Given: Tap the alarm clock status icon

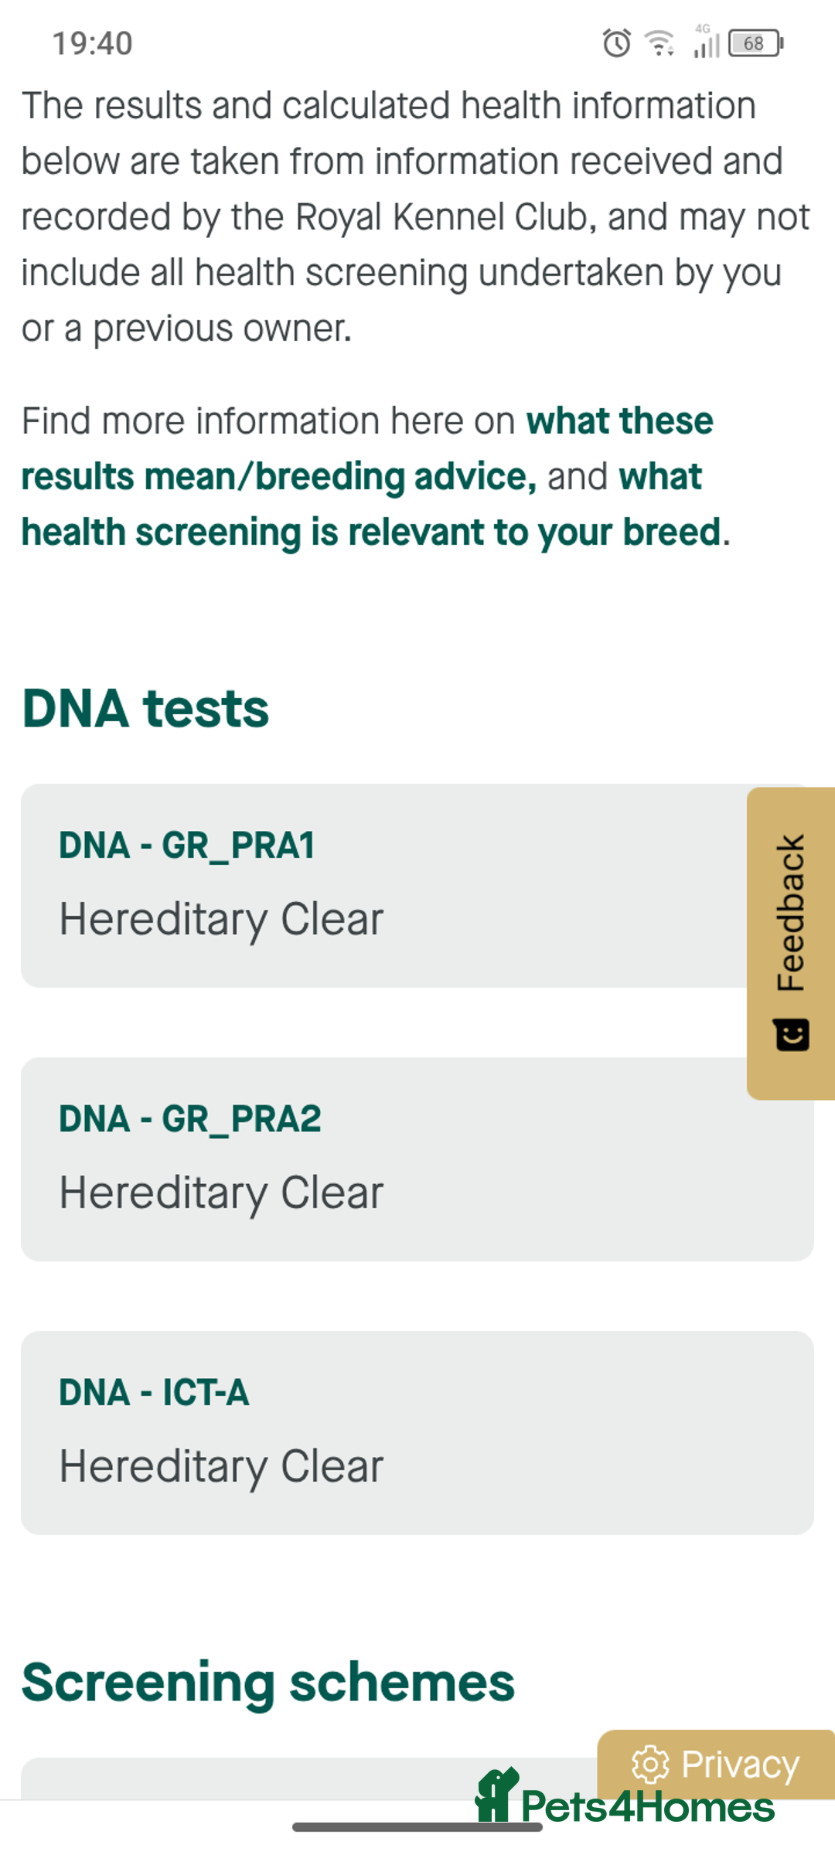Looking at the screenshot, I should point(616,43).
